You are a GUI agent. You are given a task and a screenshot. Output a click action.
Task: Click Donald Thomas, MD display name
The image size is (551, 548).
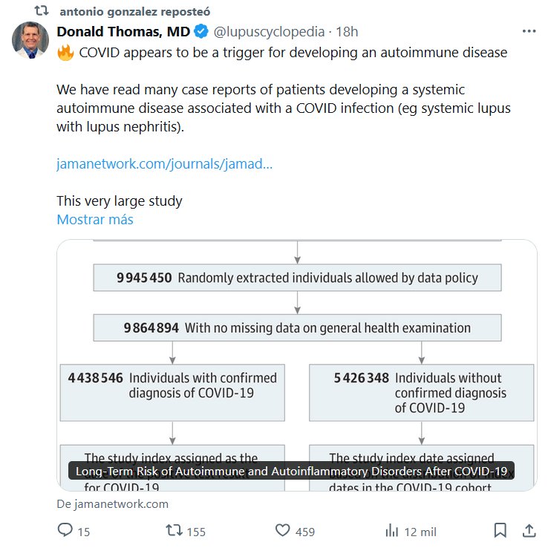pos(123,32)
